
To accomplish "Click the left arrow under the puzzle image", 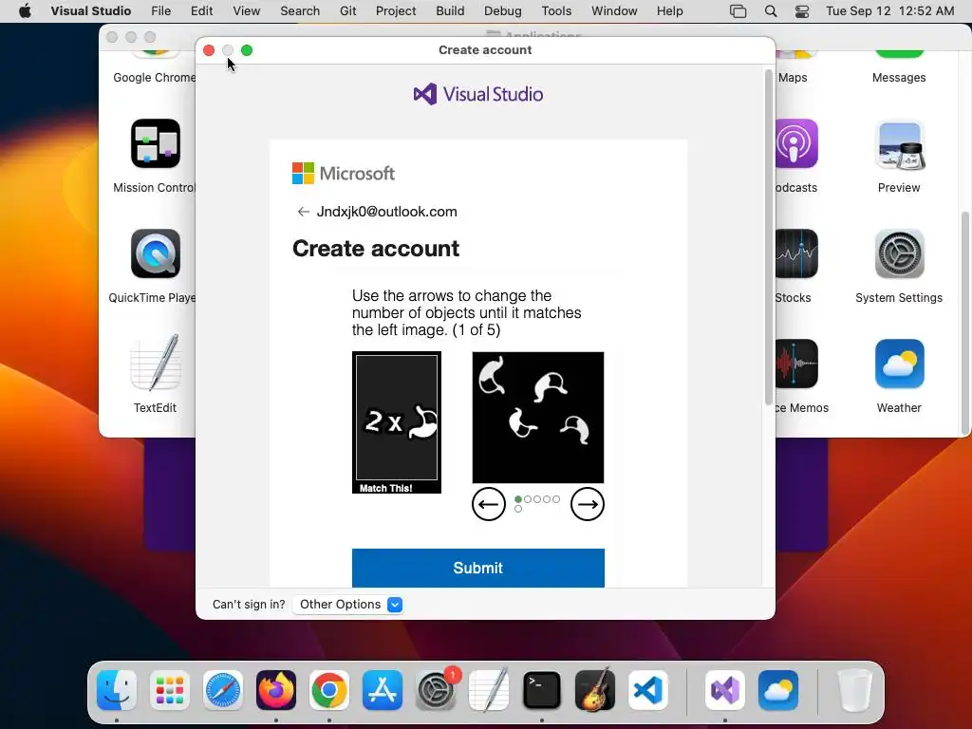I will click(x=489, y=504).
